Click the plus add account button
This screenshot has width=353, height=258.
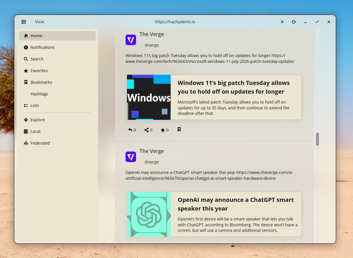[282, 22]
